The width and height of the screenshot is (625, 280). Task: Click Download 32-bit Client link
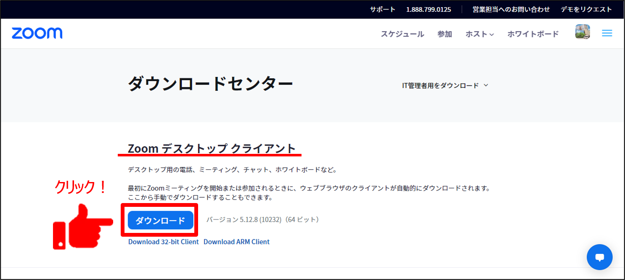164,242
